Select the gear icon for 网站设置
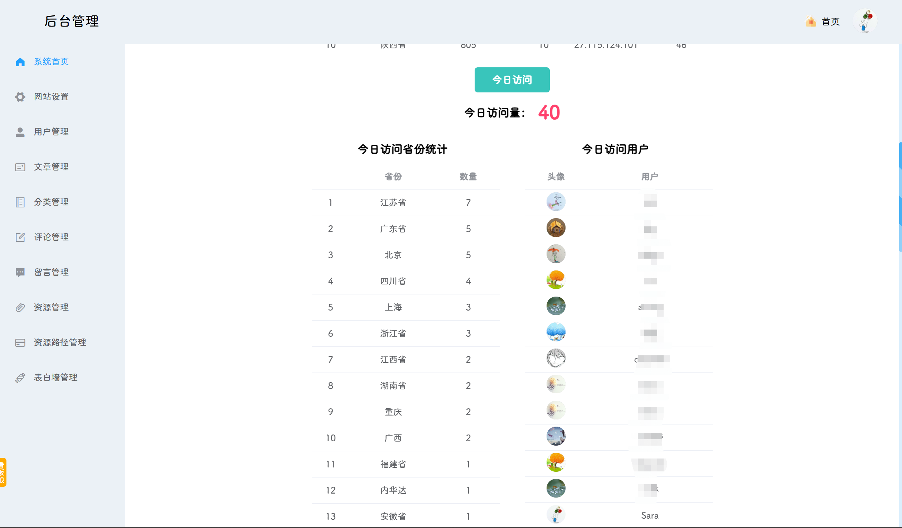This screenshot has width=902, height=528. (20, 97)
